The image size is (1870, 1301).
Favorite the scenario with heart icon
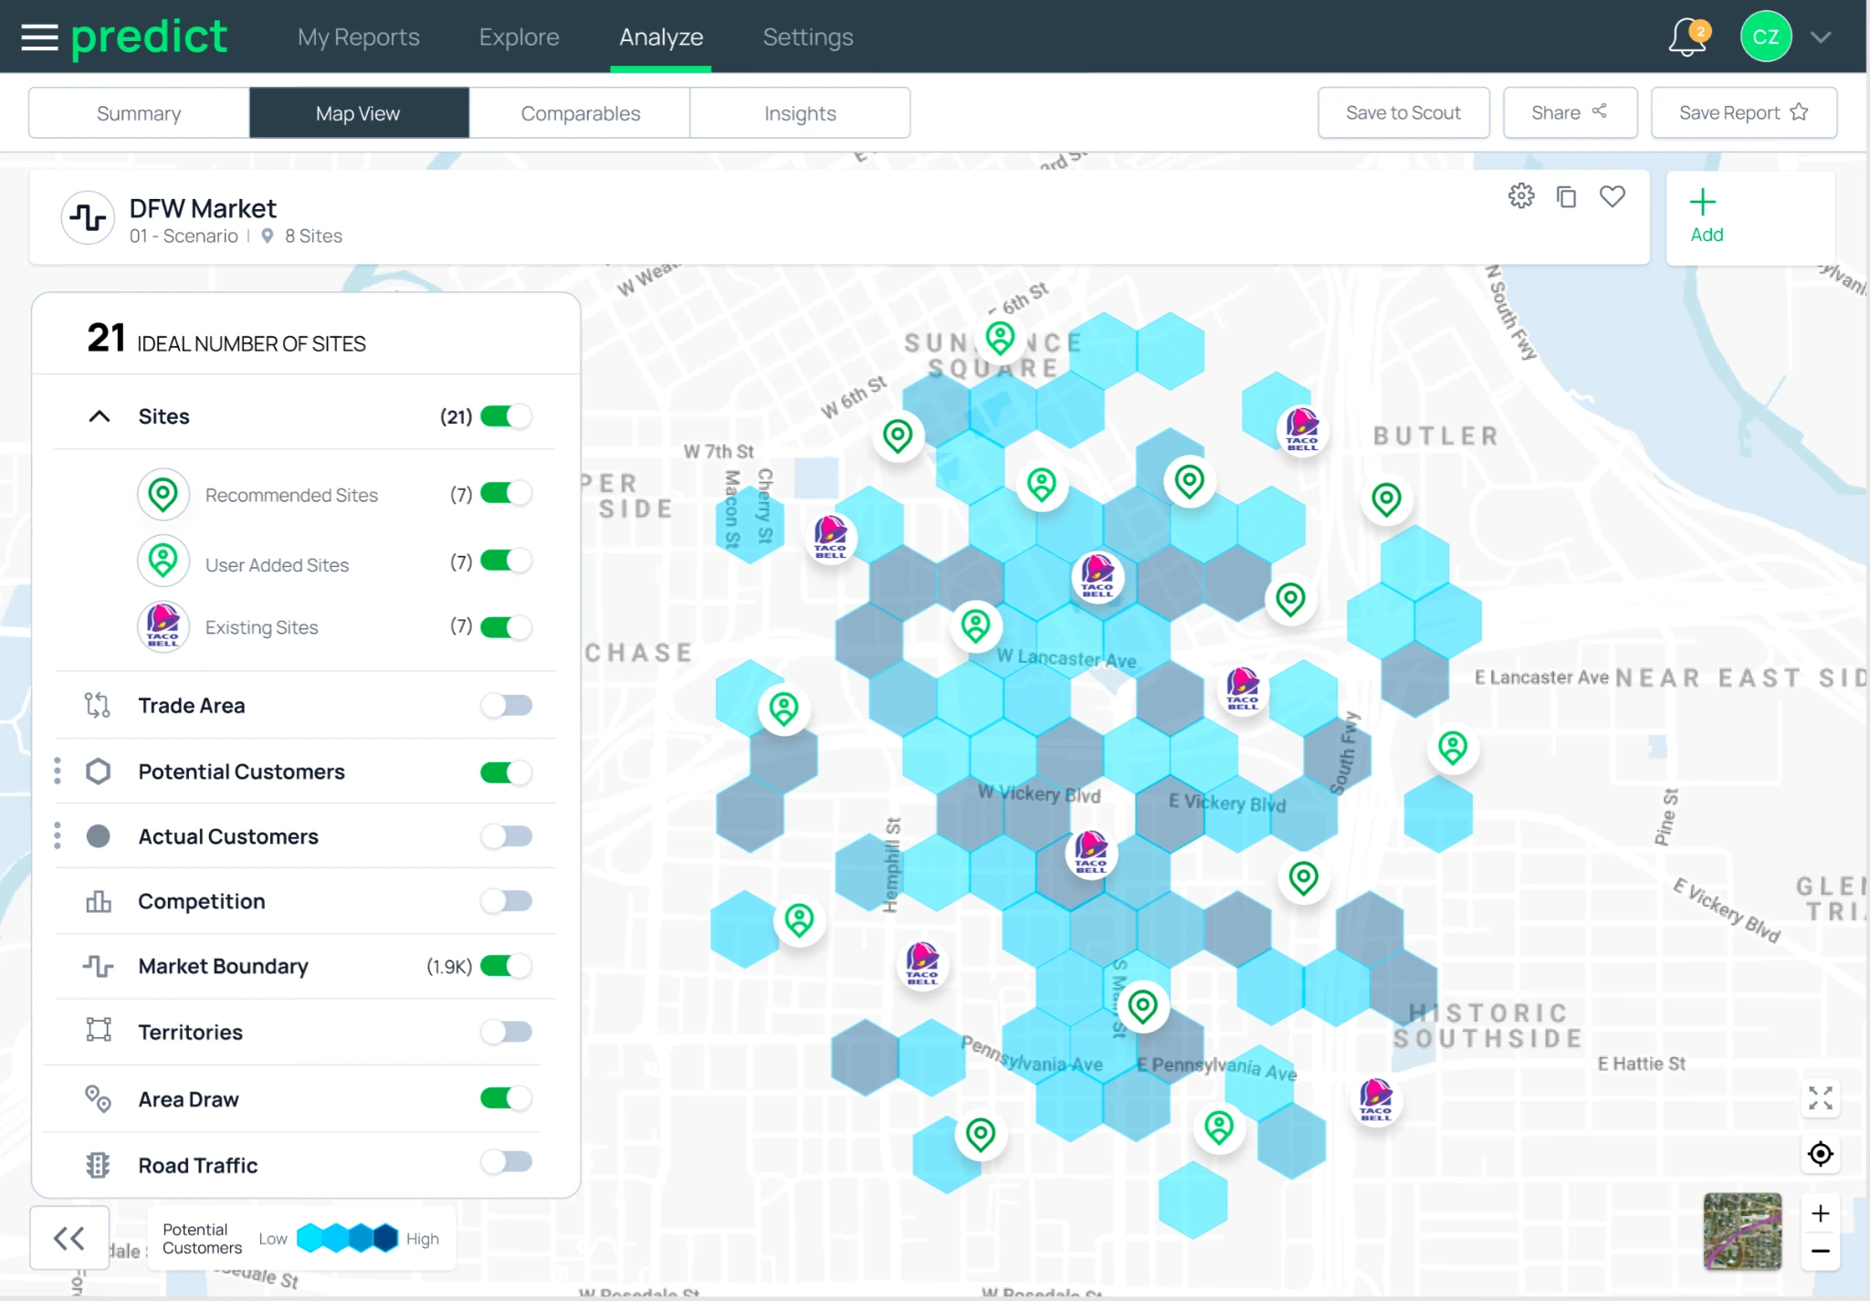click(1613, 196)
